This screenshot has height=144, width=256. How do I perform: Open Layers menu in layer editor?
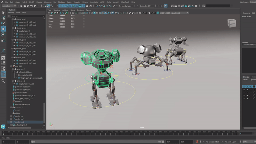(x=245, y=80)
